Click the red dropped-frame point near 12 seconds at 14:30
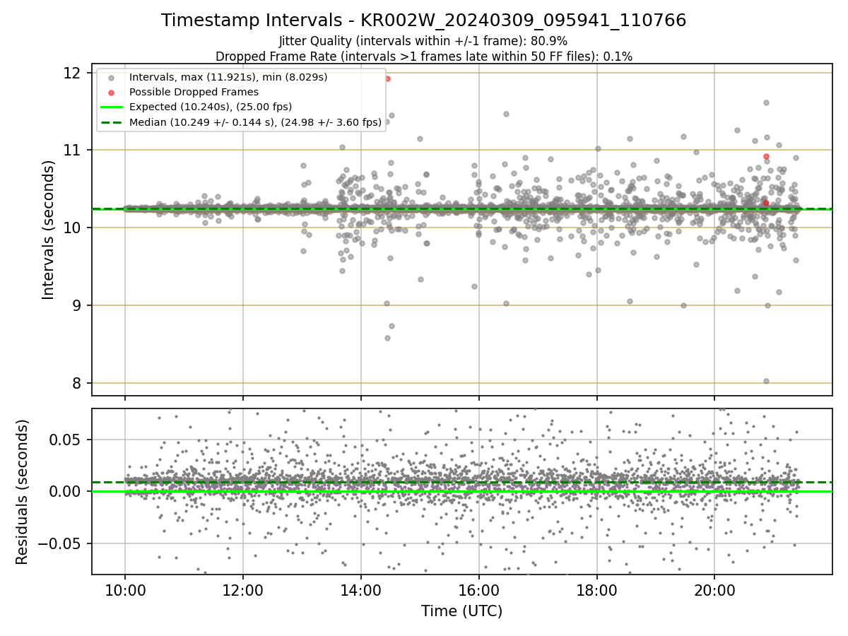Image resolution: width=848 pixels, height=636 pixels. [x=387, y=78]
